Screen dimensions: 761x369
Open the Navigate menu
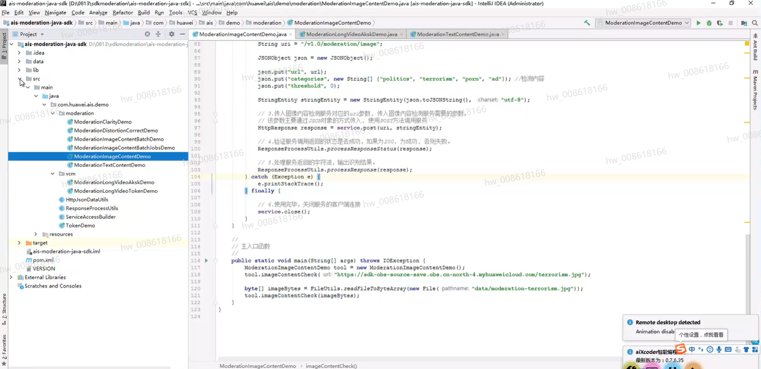click(x=55, y=12)
